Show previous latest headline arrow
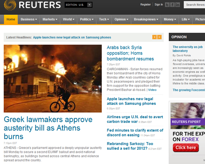Screen dimensions: 205x164 pyautogui.click(x=155, y=37)
